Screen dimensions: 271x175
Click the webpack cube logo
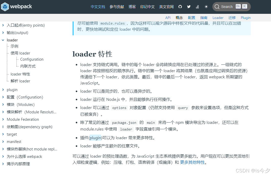click(5, 7)
